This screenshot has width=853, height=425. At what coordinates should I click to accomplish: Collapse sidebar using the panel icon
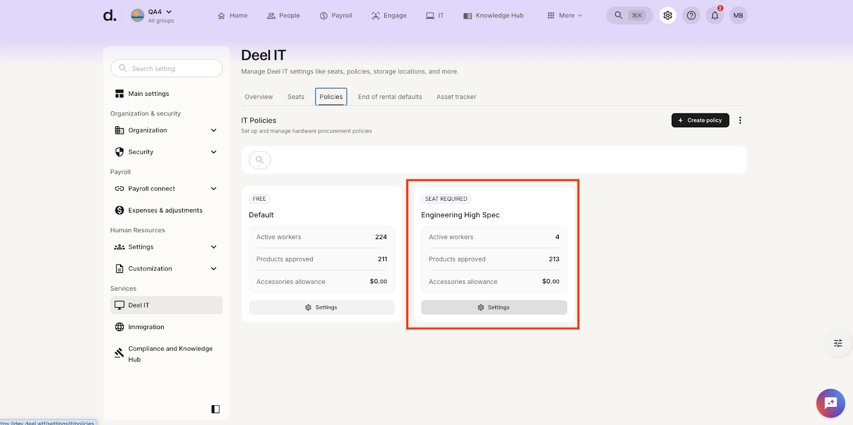[215, 409]
